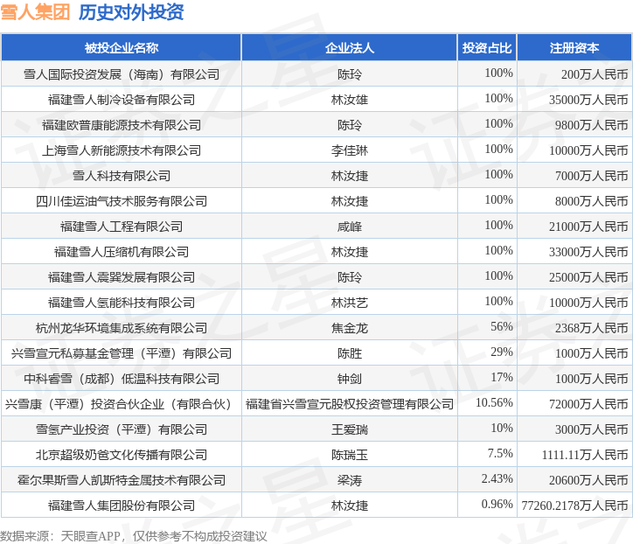Select 福建雪人集团股份有限公司 cell
Image resolution: width=633 pixels, height=544 pixels.
(x=122, y=506)
